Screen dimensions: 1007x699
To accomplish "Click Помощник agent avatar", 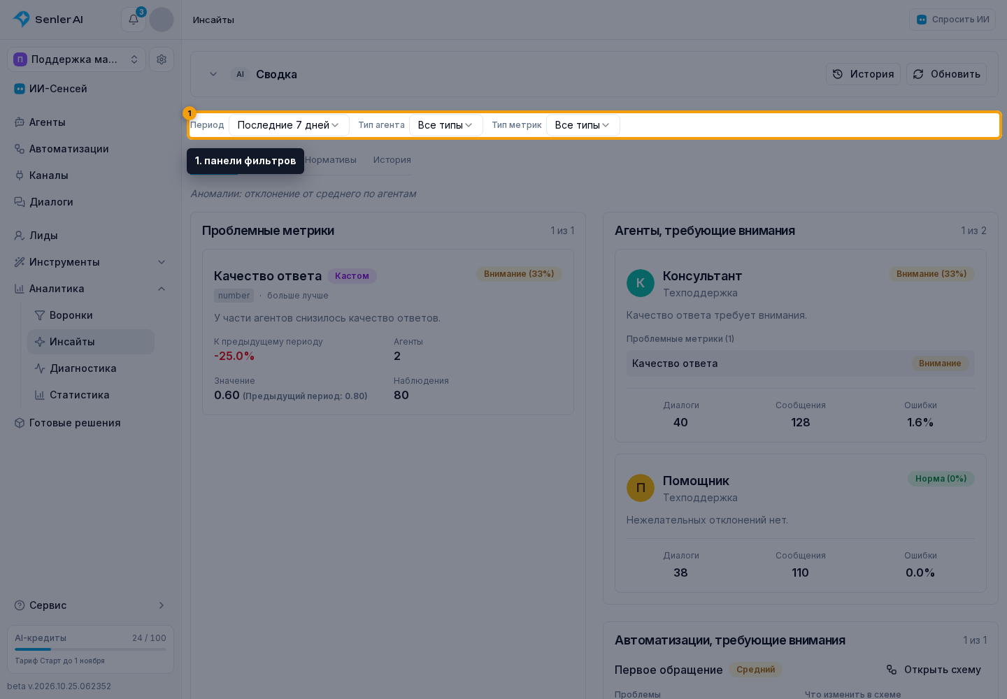I will click(x=641, y=488).
